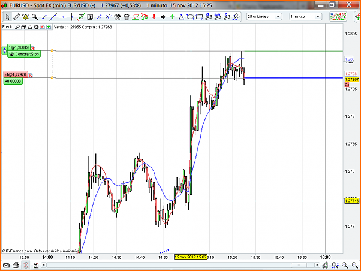361x271 pixels.
Task: Click the Precio alert bell icon
Action: (x=30, y=27)
